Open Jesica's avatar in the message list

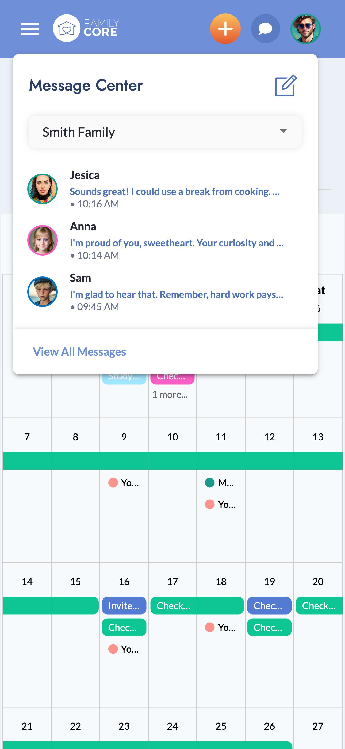point(43,189)
